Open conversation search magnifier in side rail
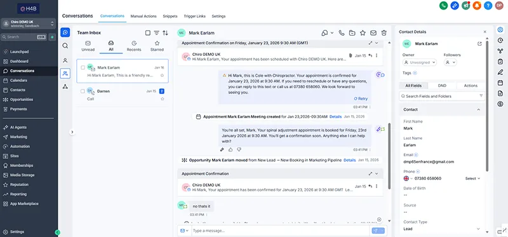The height and width of the screenshot is (237, 508). click(x=65, y=46)
